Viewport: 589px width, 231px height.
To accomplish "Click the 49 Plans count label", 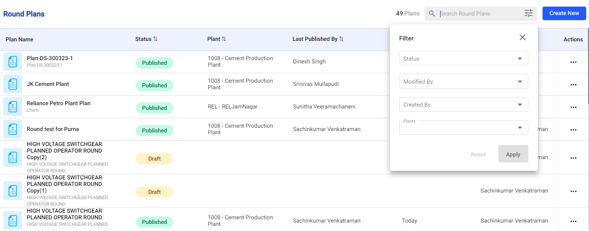I will [x=408, y=14].
